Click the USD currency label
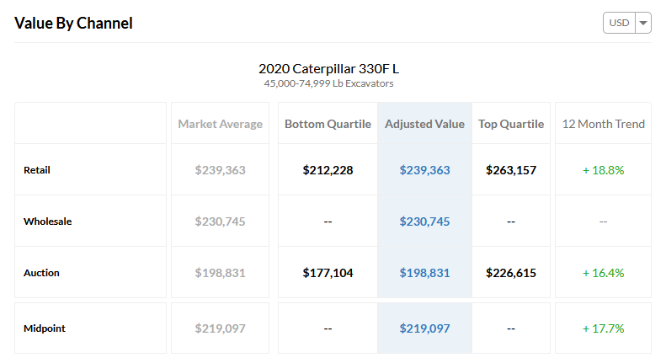Viewport: 666px width, 363px height. coord(619,23)
